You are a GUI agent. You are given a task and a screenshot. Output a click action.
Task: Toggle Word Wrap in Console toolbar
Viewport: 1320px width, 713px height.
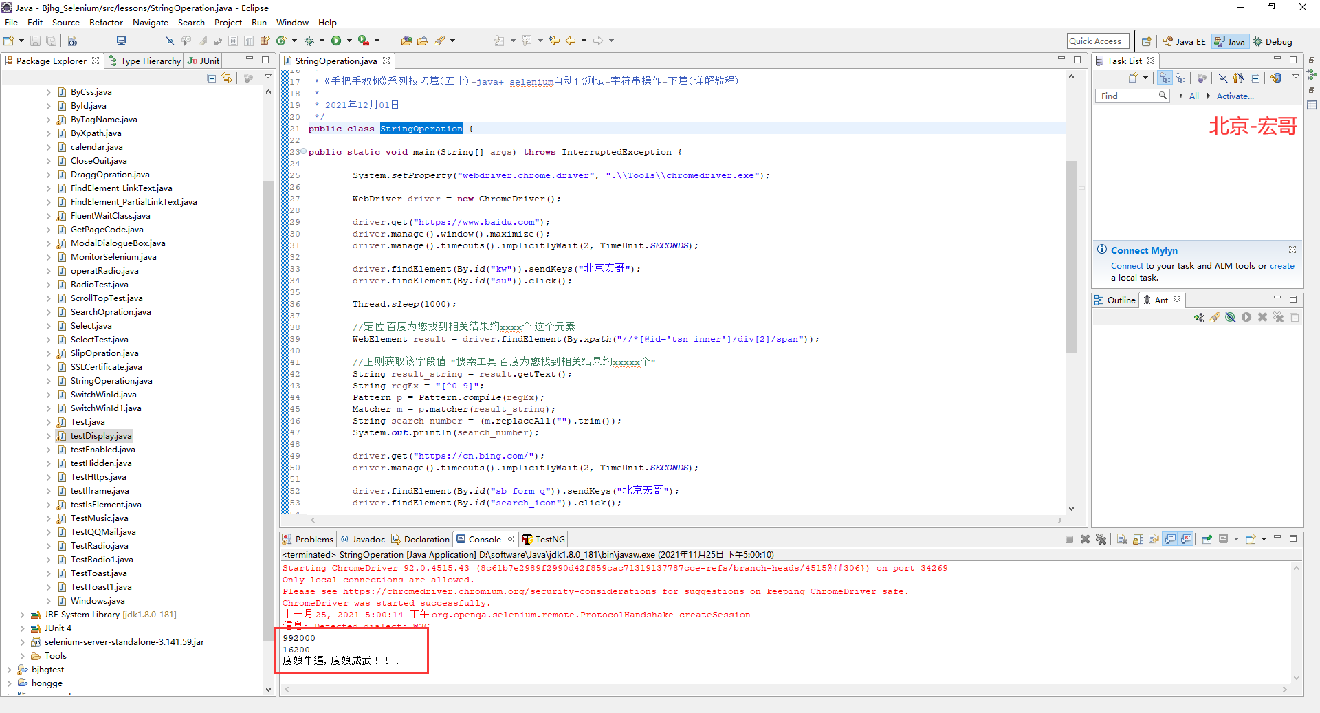pyautogui.click(x=1154, y=539)
